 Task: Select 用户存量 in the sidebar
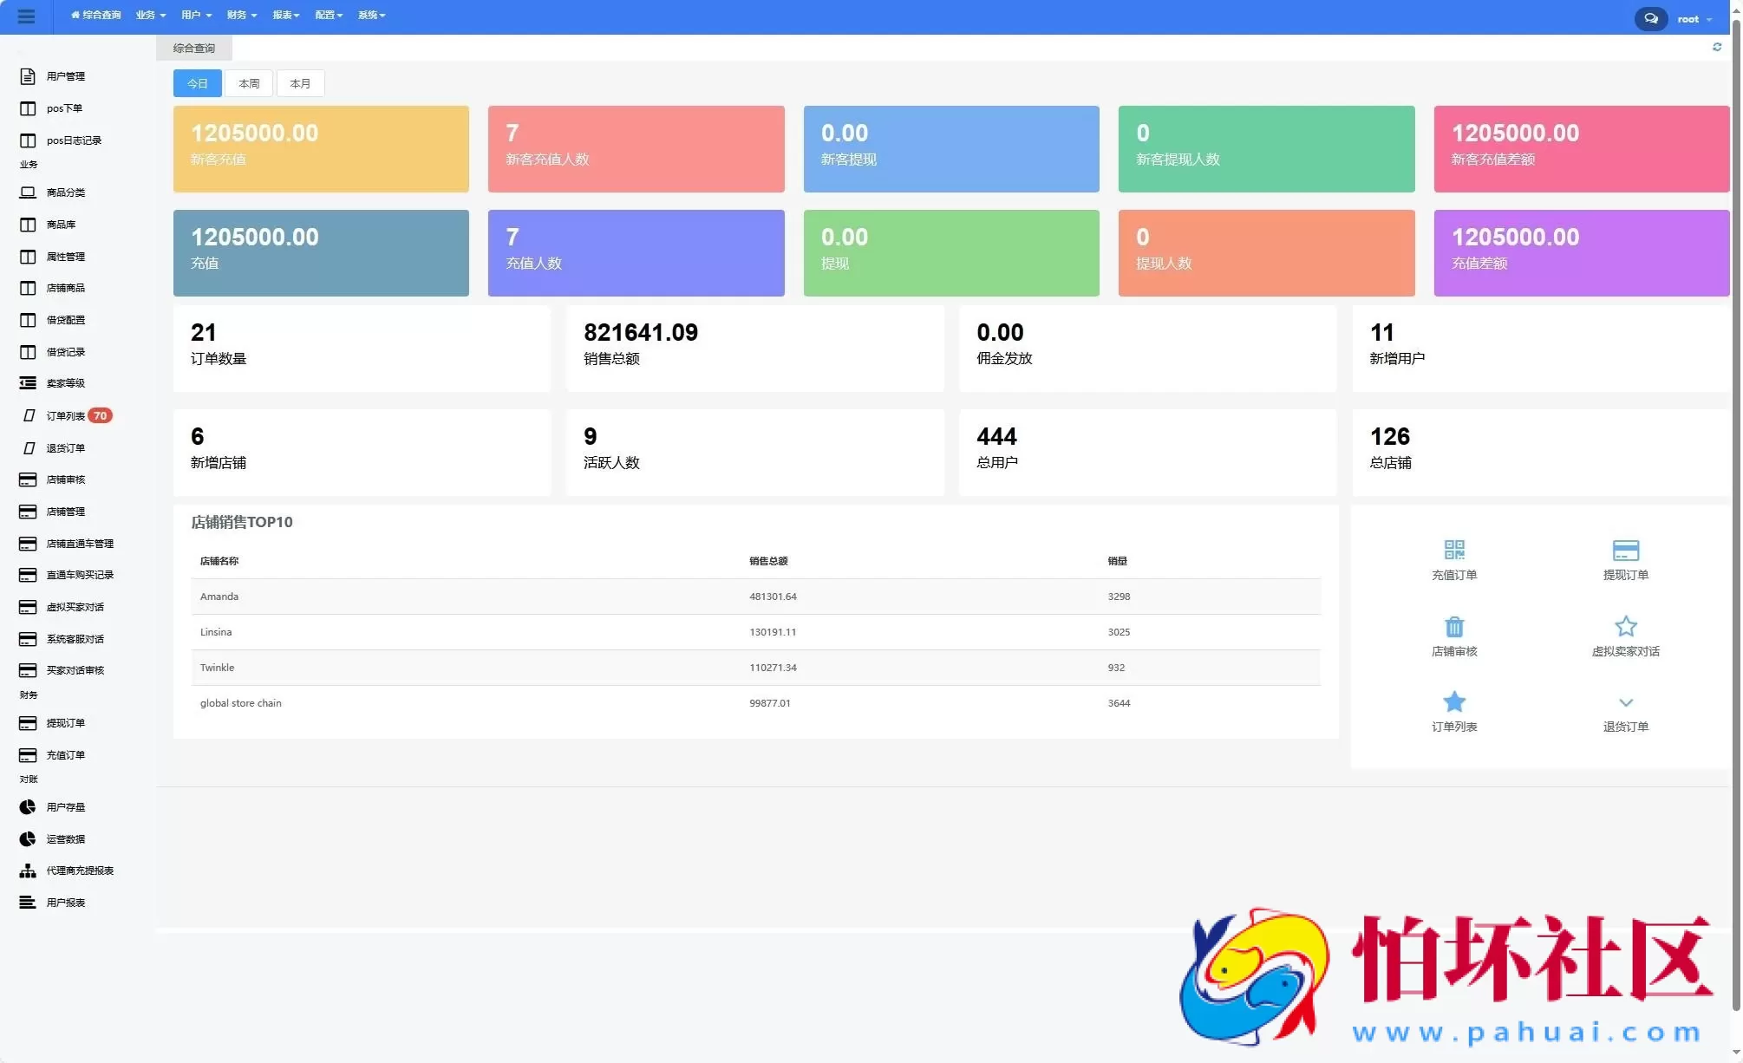pyautogui.click(x=65, y=806)
